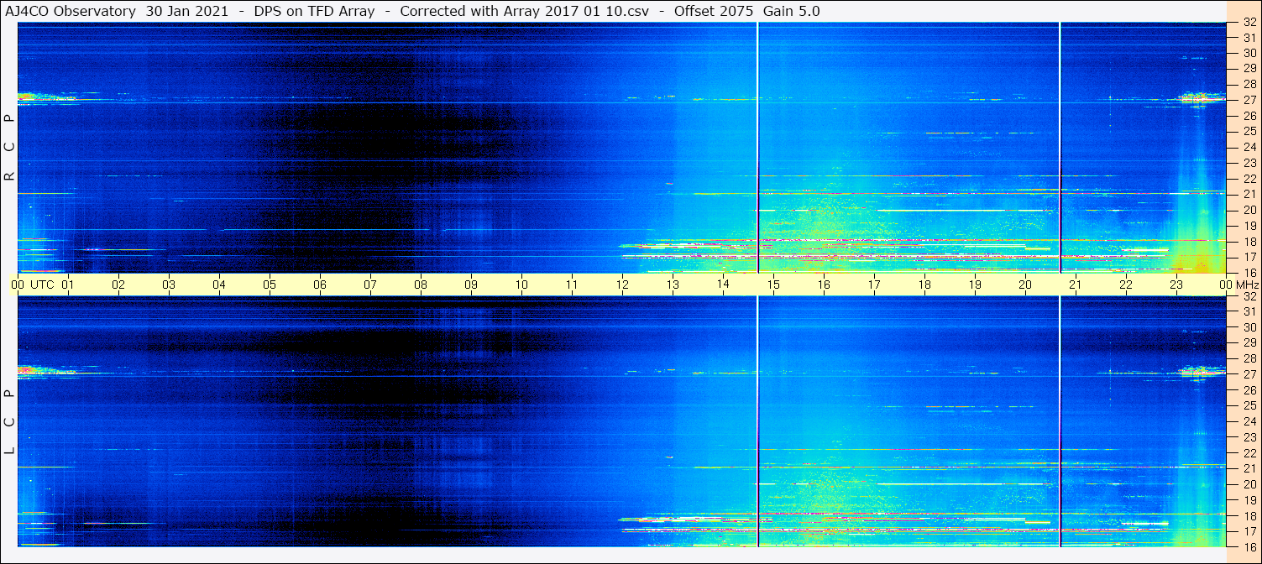Select hour 15 on the time axis

773,285
